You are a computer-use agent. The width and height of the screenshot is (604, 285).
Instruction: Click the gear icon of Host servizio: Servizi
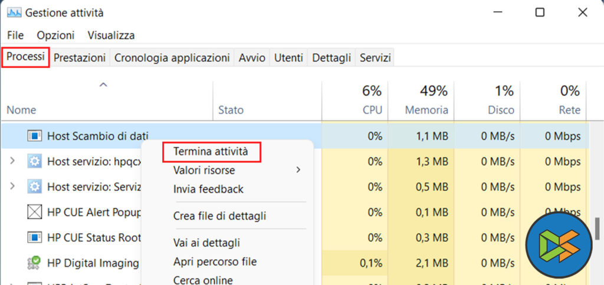click(35, 187)
